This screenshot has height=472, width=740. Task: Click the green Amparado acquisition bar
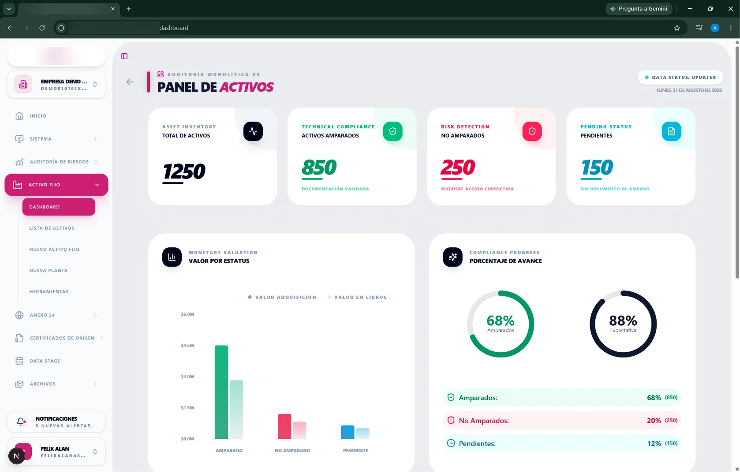[x=221, y=392]
